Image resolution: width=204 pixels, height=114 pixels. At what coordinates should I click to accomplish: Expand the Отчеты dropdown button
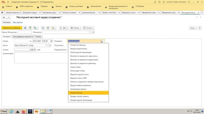pos(89,28)
